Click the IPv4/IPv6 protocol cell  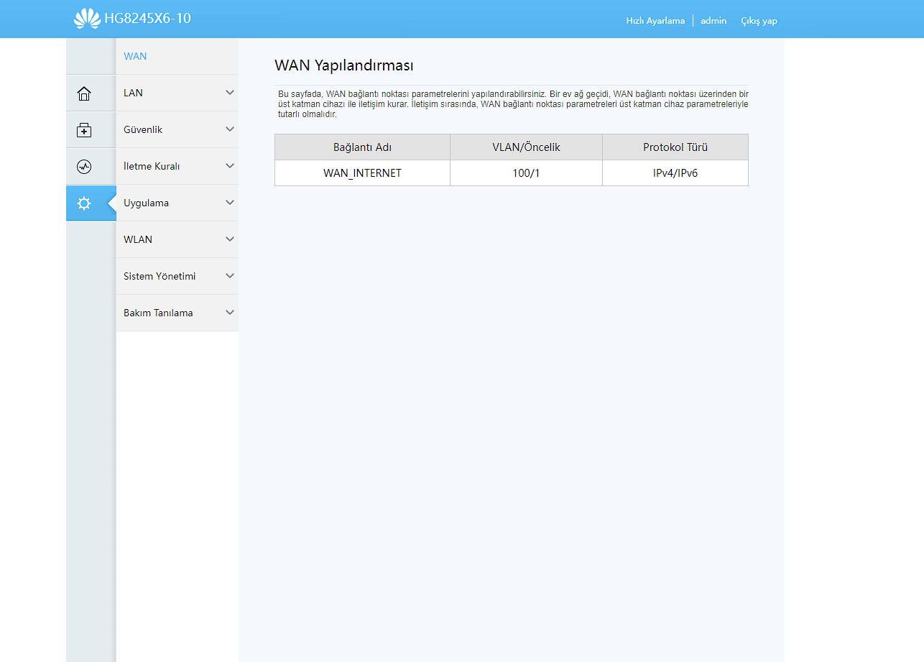pos(675,173)
